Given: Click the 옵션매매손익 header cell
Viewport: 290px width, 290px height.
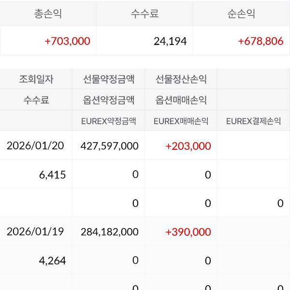Looking at the screenshot, I should pyautogui.click(x=181, y=100).
